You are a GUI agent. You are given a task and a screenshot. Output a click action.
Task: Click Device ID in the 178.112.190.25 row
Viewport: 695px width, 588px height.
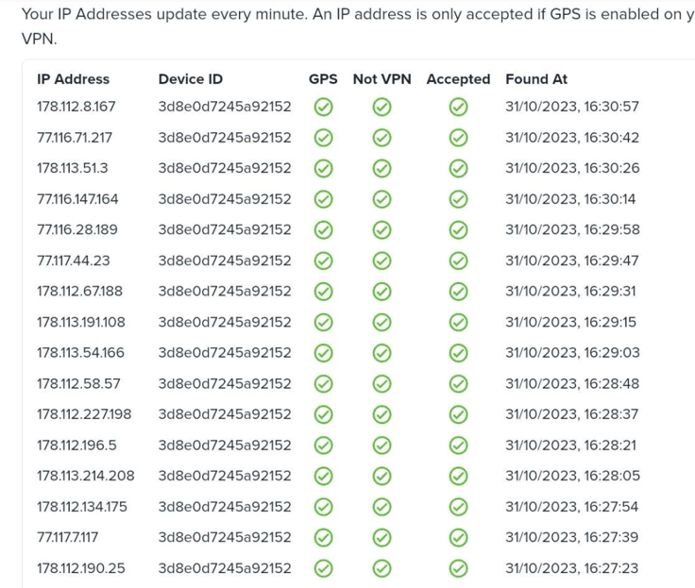point(225,568)
